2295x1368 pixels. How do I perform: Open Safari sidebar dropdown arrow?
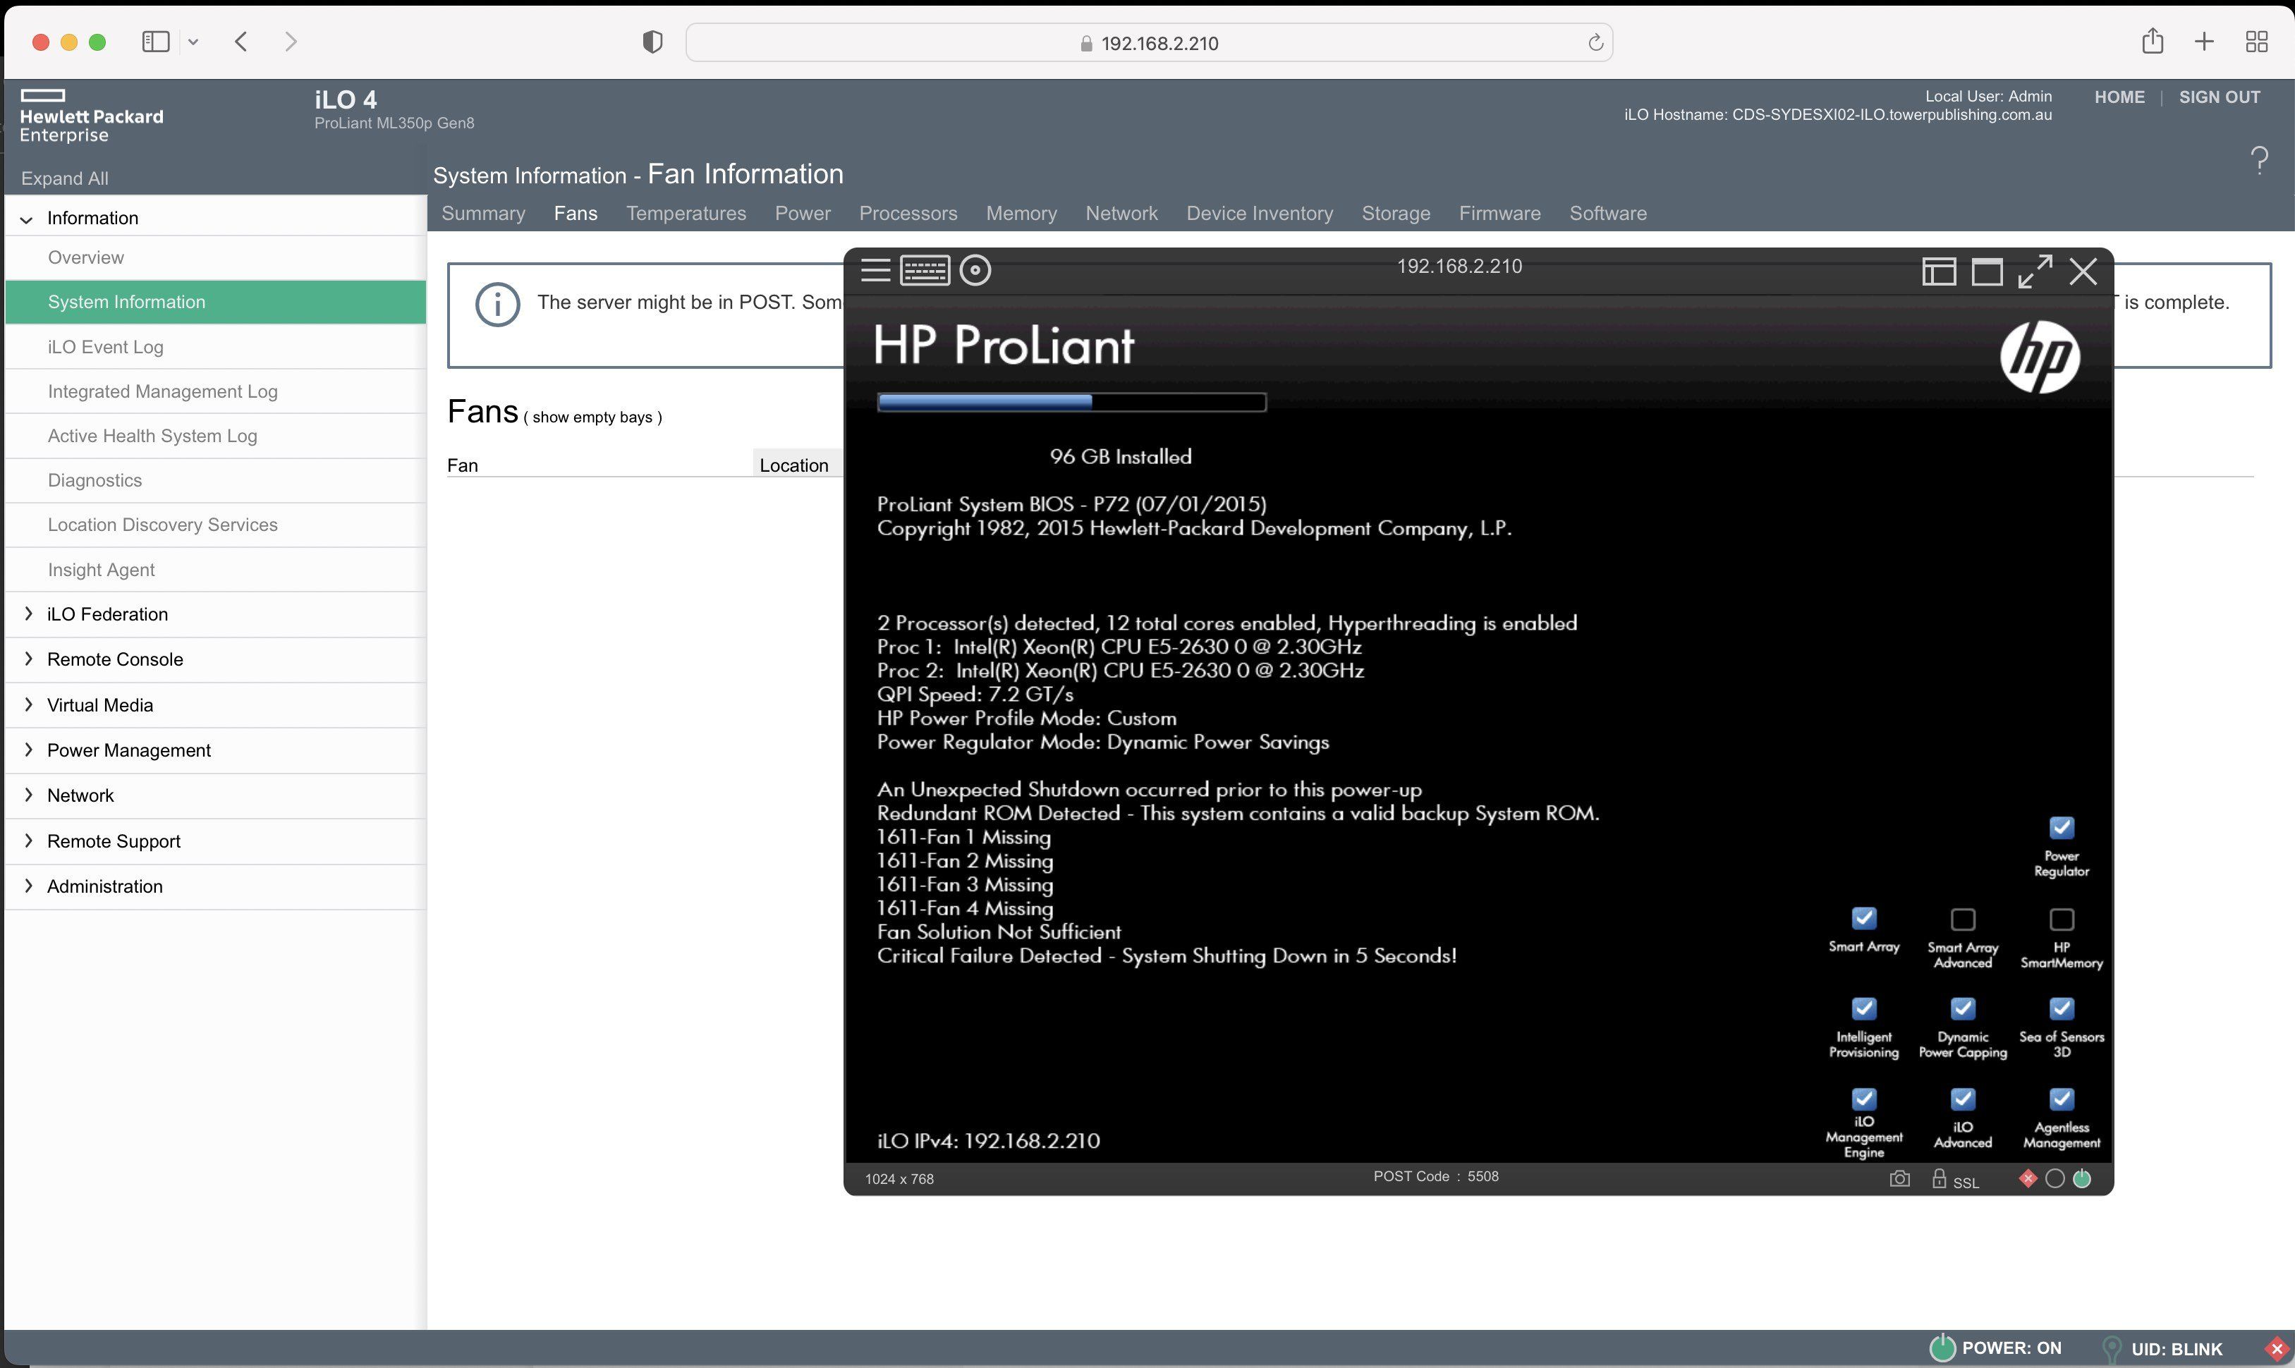point(193,42)
